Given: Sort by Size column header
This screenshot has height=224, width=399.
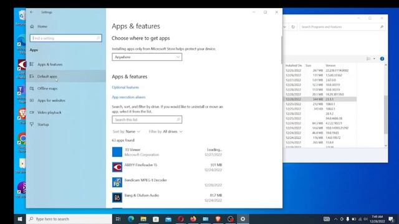Looking at the screenshot, I should pyautogui.click(x=309, y=65).
